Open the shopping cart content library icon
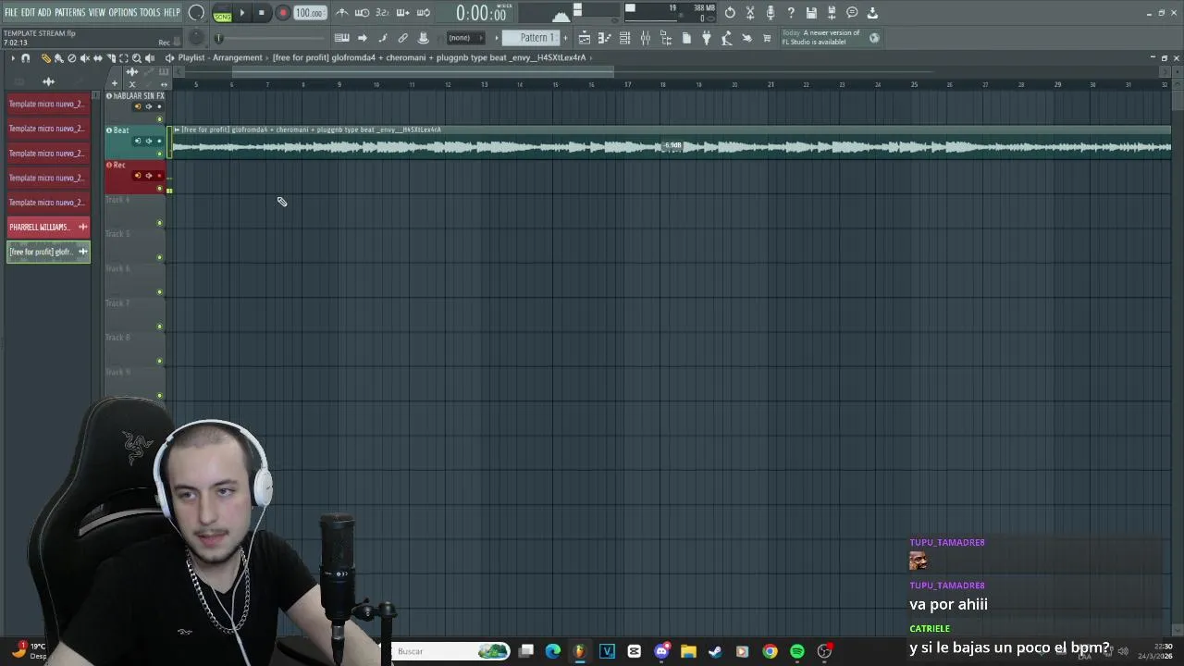The width and height of the screenshot is (1184, 666). (x=767, y=38)
